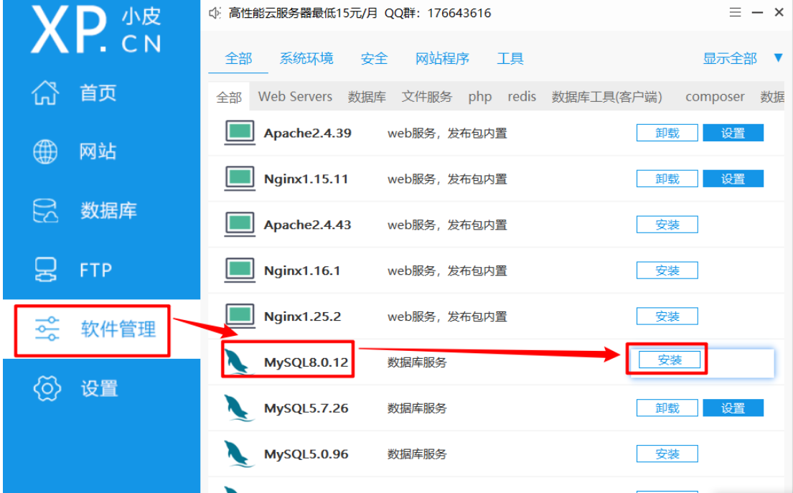The image size is (793, 493).
Task: Click the FTP server icon
Action: point(45,270)
